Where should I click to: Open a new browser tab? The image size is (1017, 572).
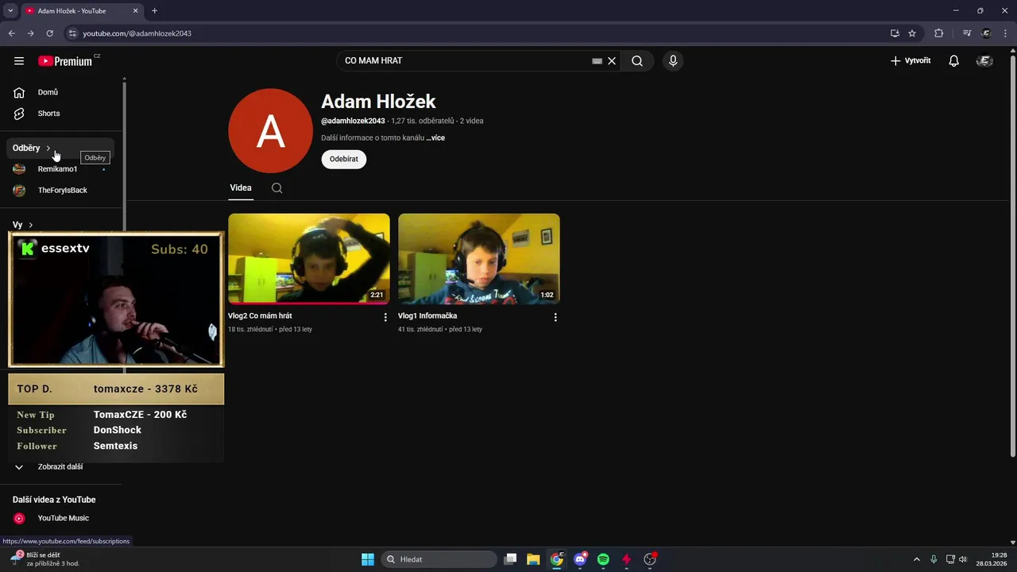point(154,11)
